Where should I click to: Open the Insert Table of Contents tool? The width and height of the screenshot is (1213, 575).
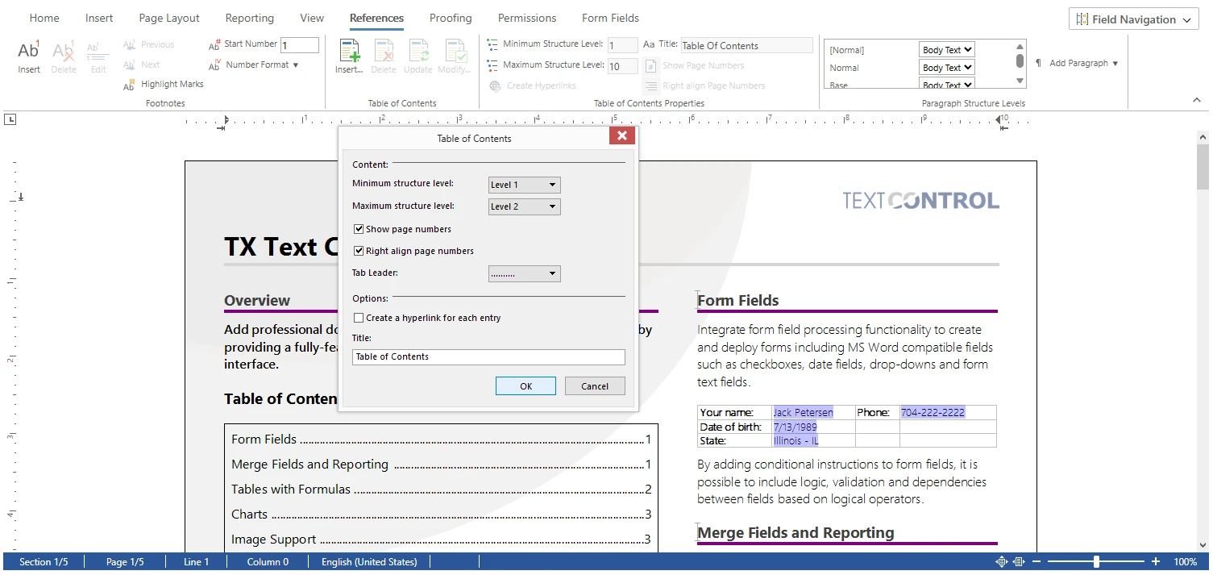348,55
